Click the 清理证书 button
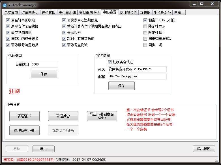The width and height of the screenshot is (221, 165). [x=24, y=116]
